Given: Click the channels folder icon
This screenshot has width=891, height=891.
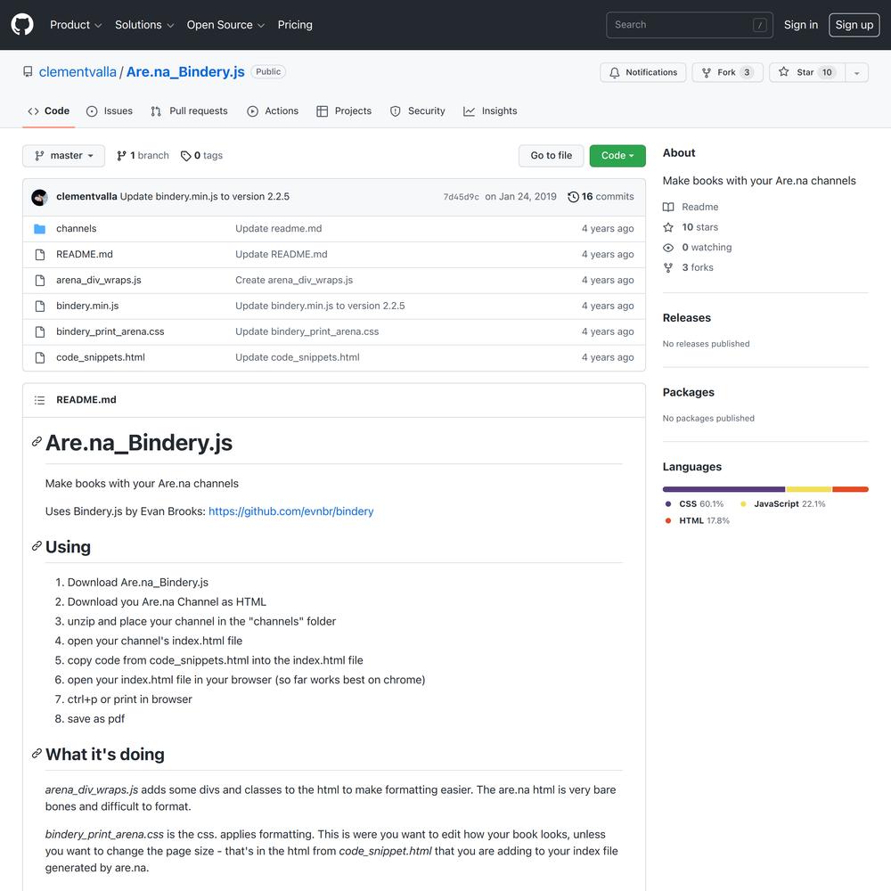Looking at the screenshot, I should pyautogui.click(x=40, y=229).
